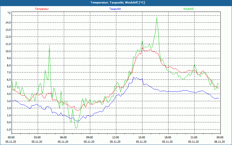Click the °C unit label on axis
The height and width of the screenshot is (145, 232).
[x=9, y=13]
